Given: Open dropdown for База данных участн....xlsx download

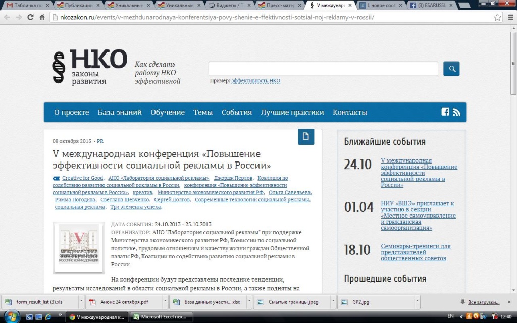Looking at the screenshot, I should coord(249,302).
